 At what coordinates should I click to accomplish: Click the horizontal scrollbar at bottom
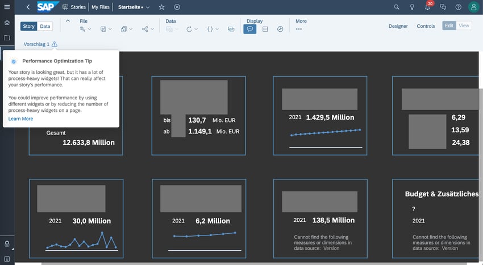(x=254, y=263)
